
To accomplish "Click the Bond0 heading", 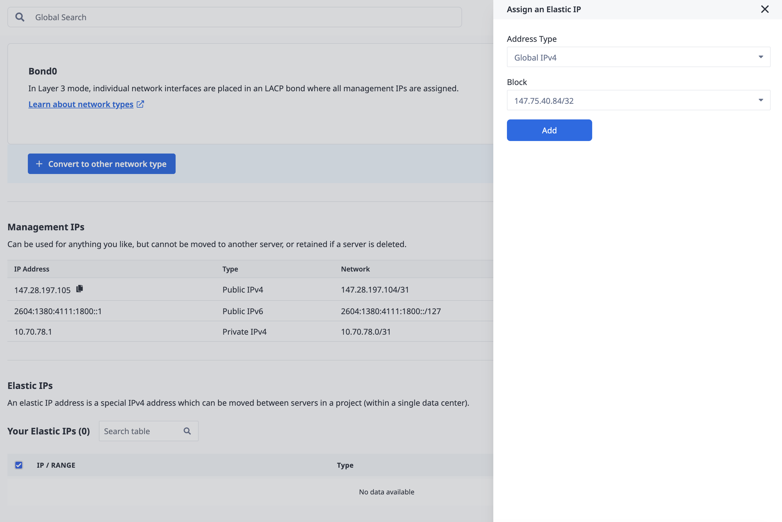I will pyautogui.click(x=43, y=71).
